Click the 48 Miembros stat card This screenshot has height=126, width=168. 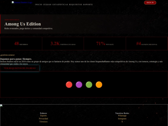21,44
